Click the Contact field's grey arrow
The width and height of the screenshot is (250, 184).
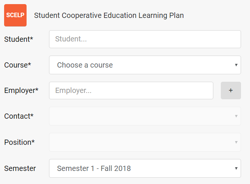236,116
